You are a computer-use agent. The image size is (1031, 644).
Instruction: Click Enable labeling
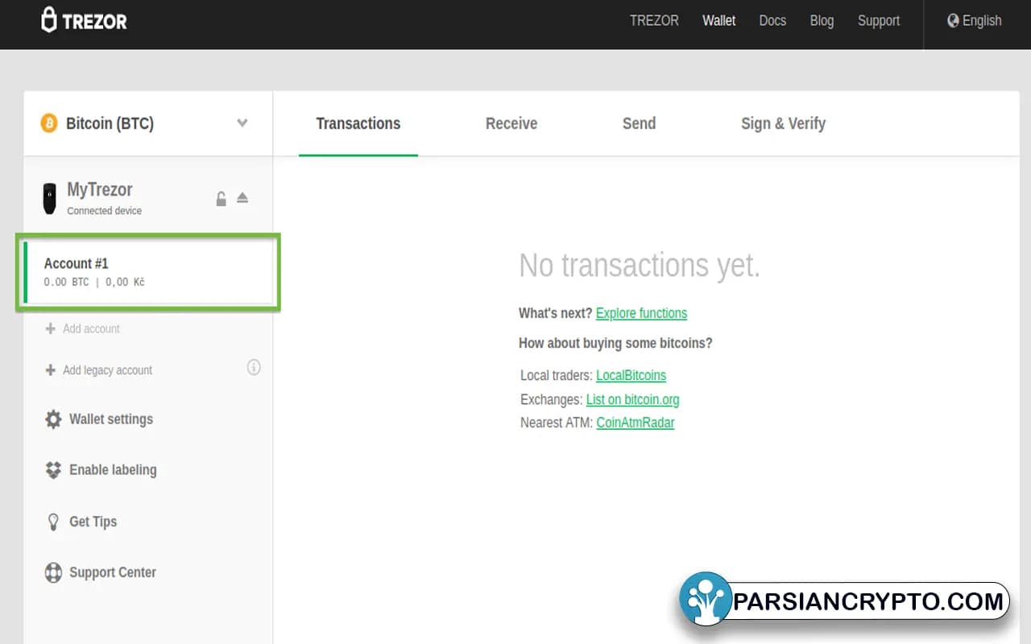(113, 470)
